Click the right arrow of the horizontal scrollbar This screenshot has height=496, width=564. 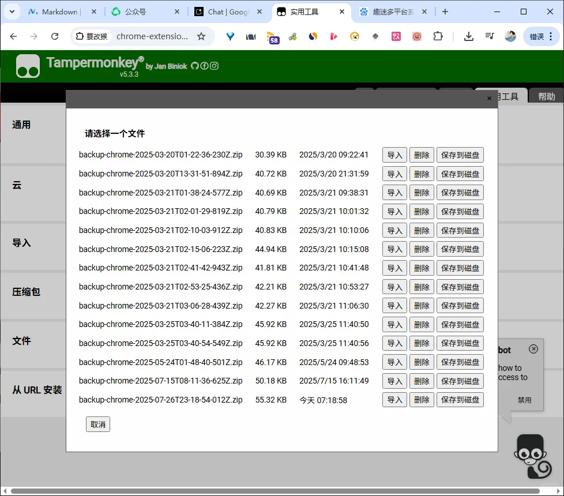point(559,491)
